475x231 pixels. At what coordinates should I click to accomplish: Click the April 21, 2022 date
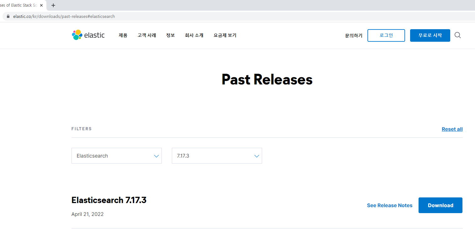tap(87, 214)
